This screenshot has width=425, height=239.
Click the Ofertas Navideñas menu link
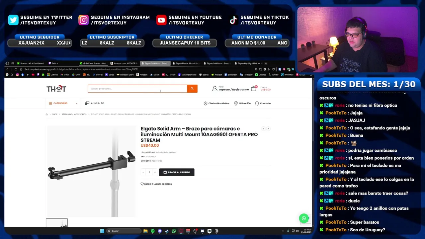coord(219,103)
